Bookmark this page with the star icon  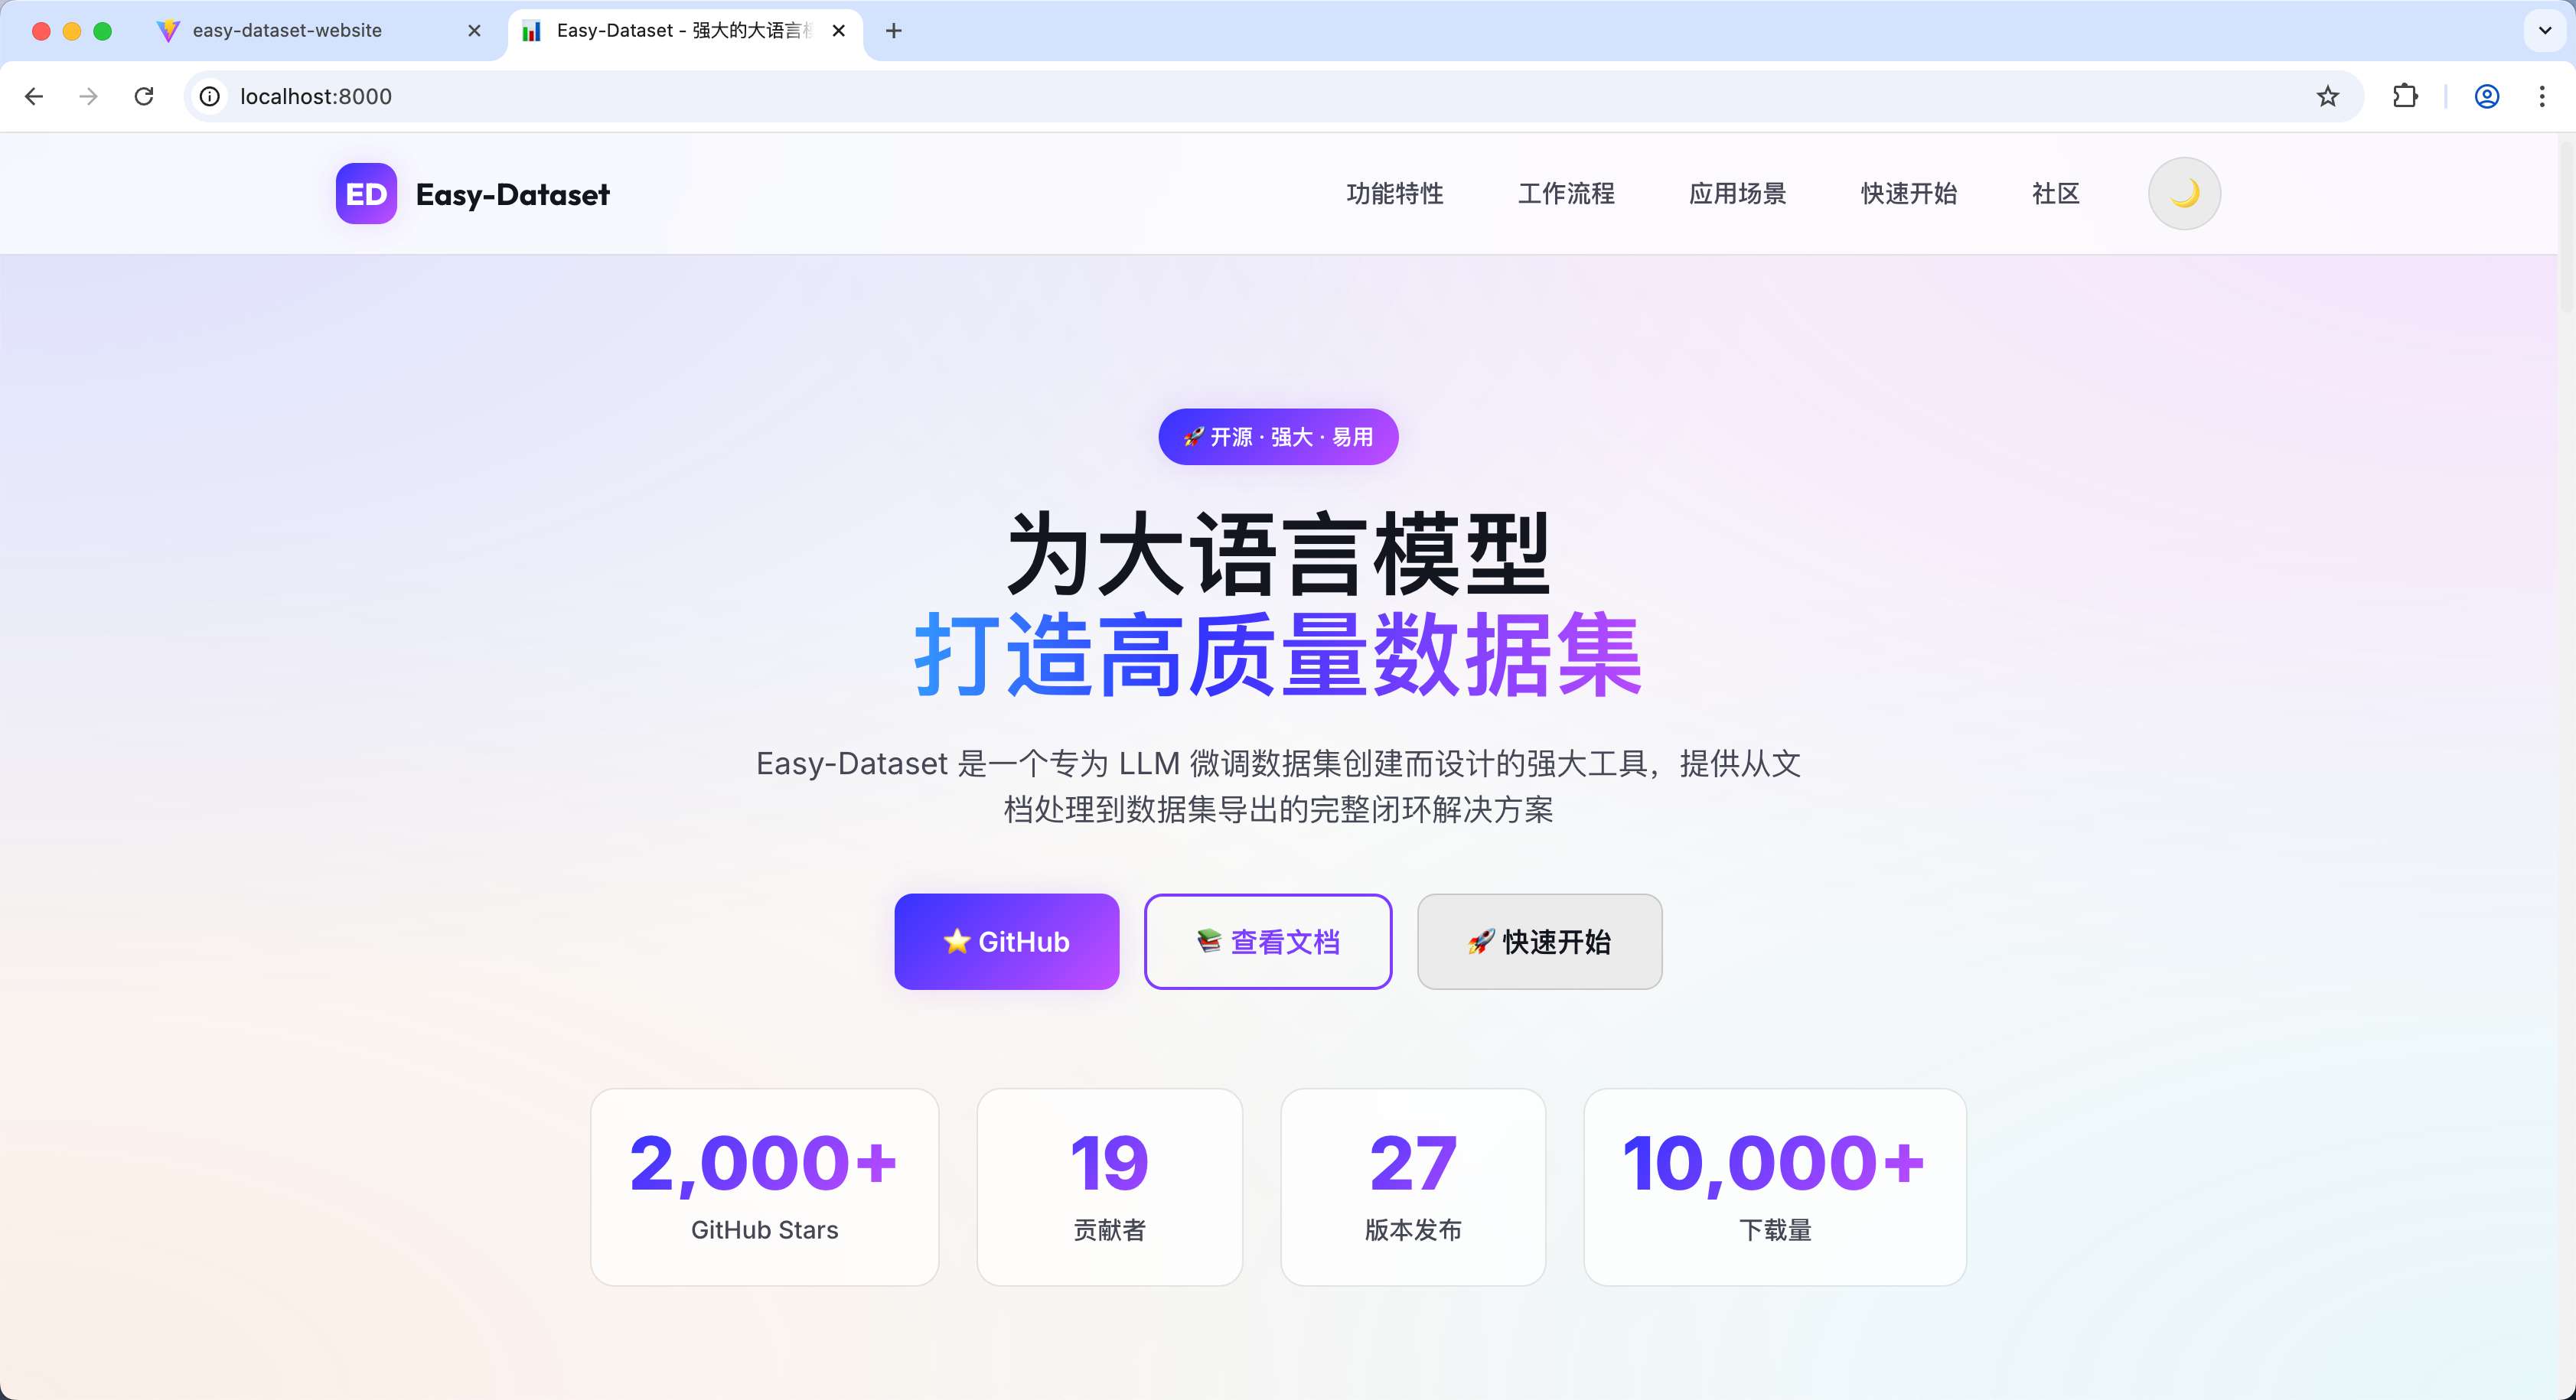tap(2327, 96)
